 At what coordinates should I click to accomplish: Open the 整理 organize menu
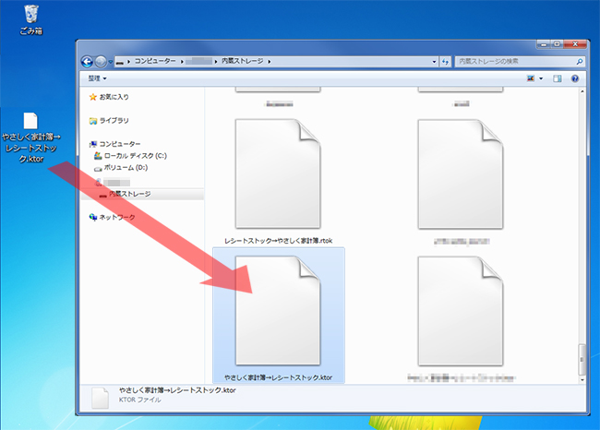pos(97,78)
